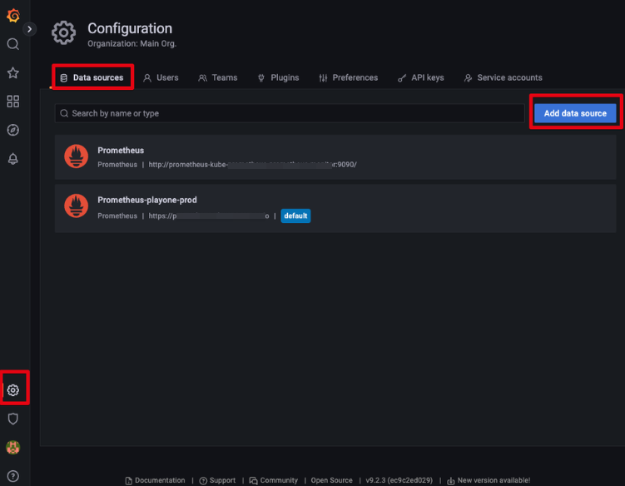Click the New version available link
Image resolution: width=625 pixels, height=486 pixels.
[489, 480]
